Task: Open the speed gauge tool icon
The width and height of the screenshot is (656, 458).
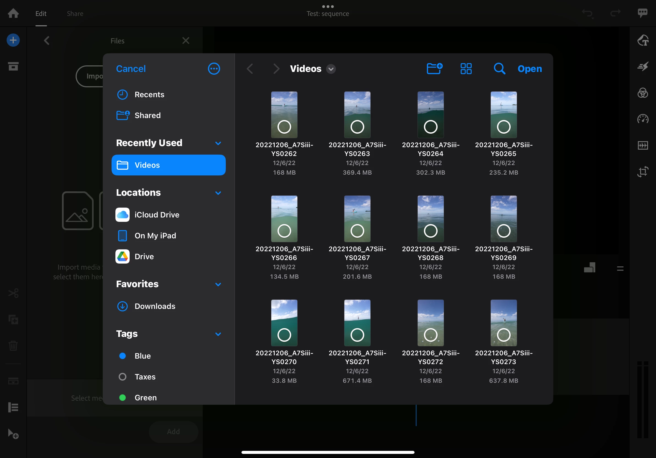Action: (643, 119)
